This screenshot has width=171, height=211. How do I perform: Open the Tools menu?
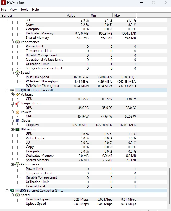pyautogui.click(x=24, y=10)
